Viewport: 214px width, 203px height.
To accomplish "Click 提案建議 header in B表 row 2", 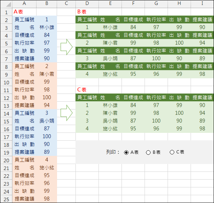I will pyautogui.click(x=202, y=19).
